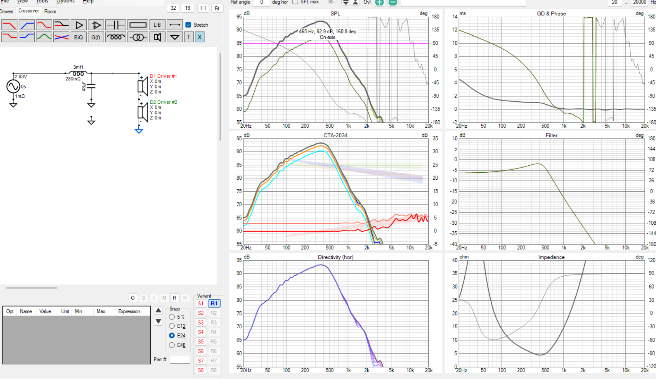
Task: Select variant S8
Action: [x=201, y=370]
